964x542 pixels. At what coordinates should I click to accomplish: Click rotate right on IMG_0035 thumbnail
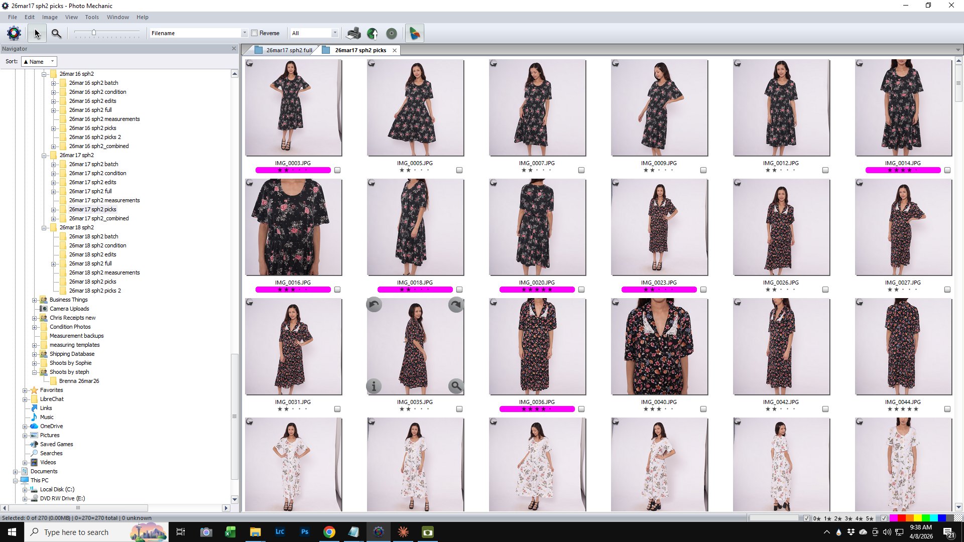455,305
